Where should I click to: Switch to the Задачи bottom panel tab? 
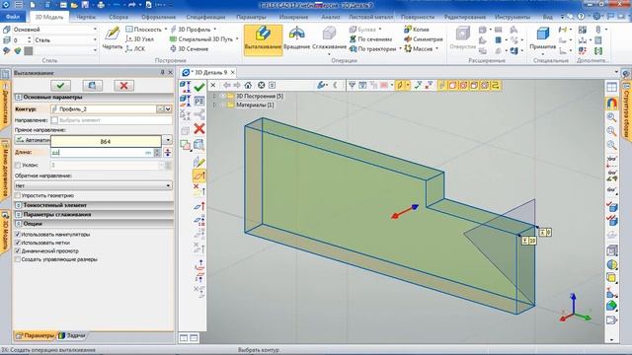(x=72, y=335)
